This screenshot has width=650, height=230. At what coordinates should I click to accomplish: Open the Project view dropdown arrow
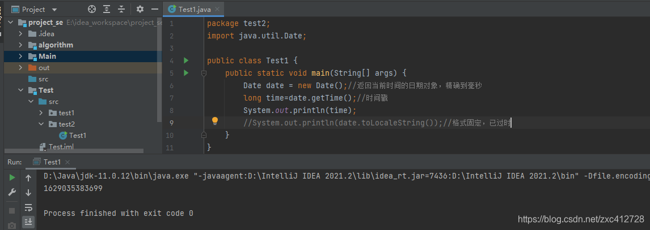[55, 10]
